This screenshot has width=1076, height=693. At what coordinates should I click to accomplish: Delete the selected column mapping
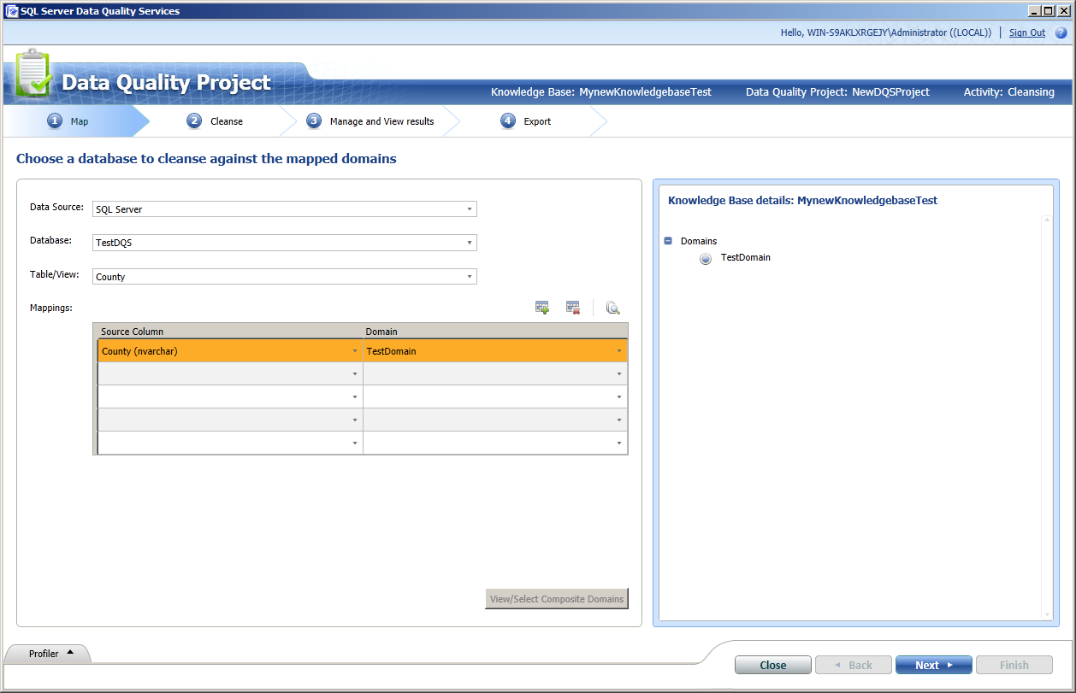(572, 307)
